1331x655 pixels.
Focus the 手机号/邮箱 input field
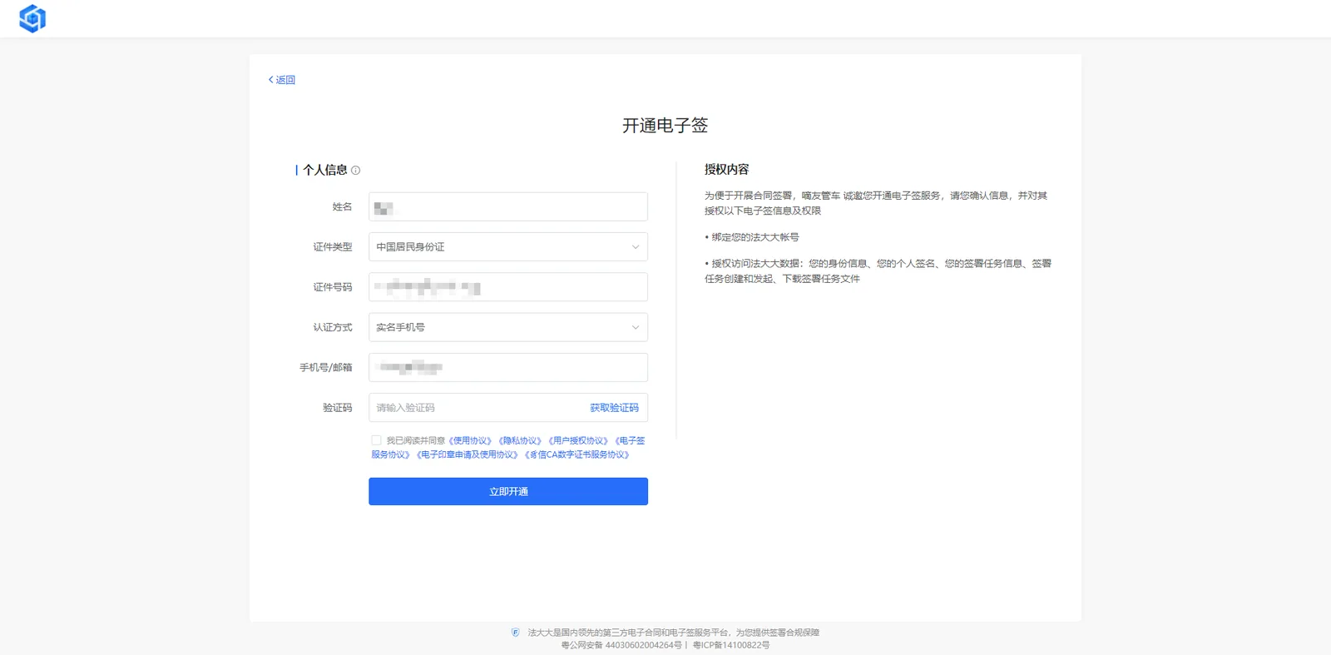tap(508, 367)
